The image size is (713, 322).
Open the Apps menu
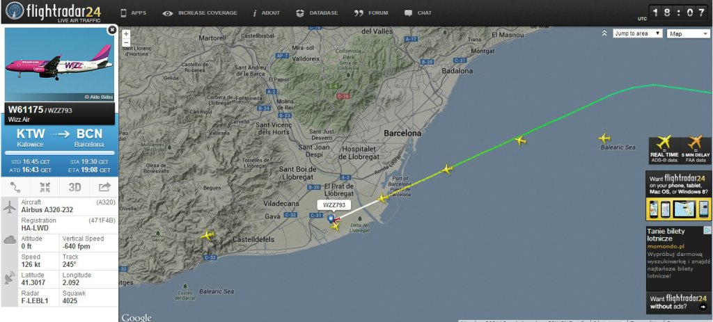point(133,13)
